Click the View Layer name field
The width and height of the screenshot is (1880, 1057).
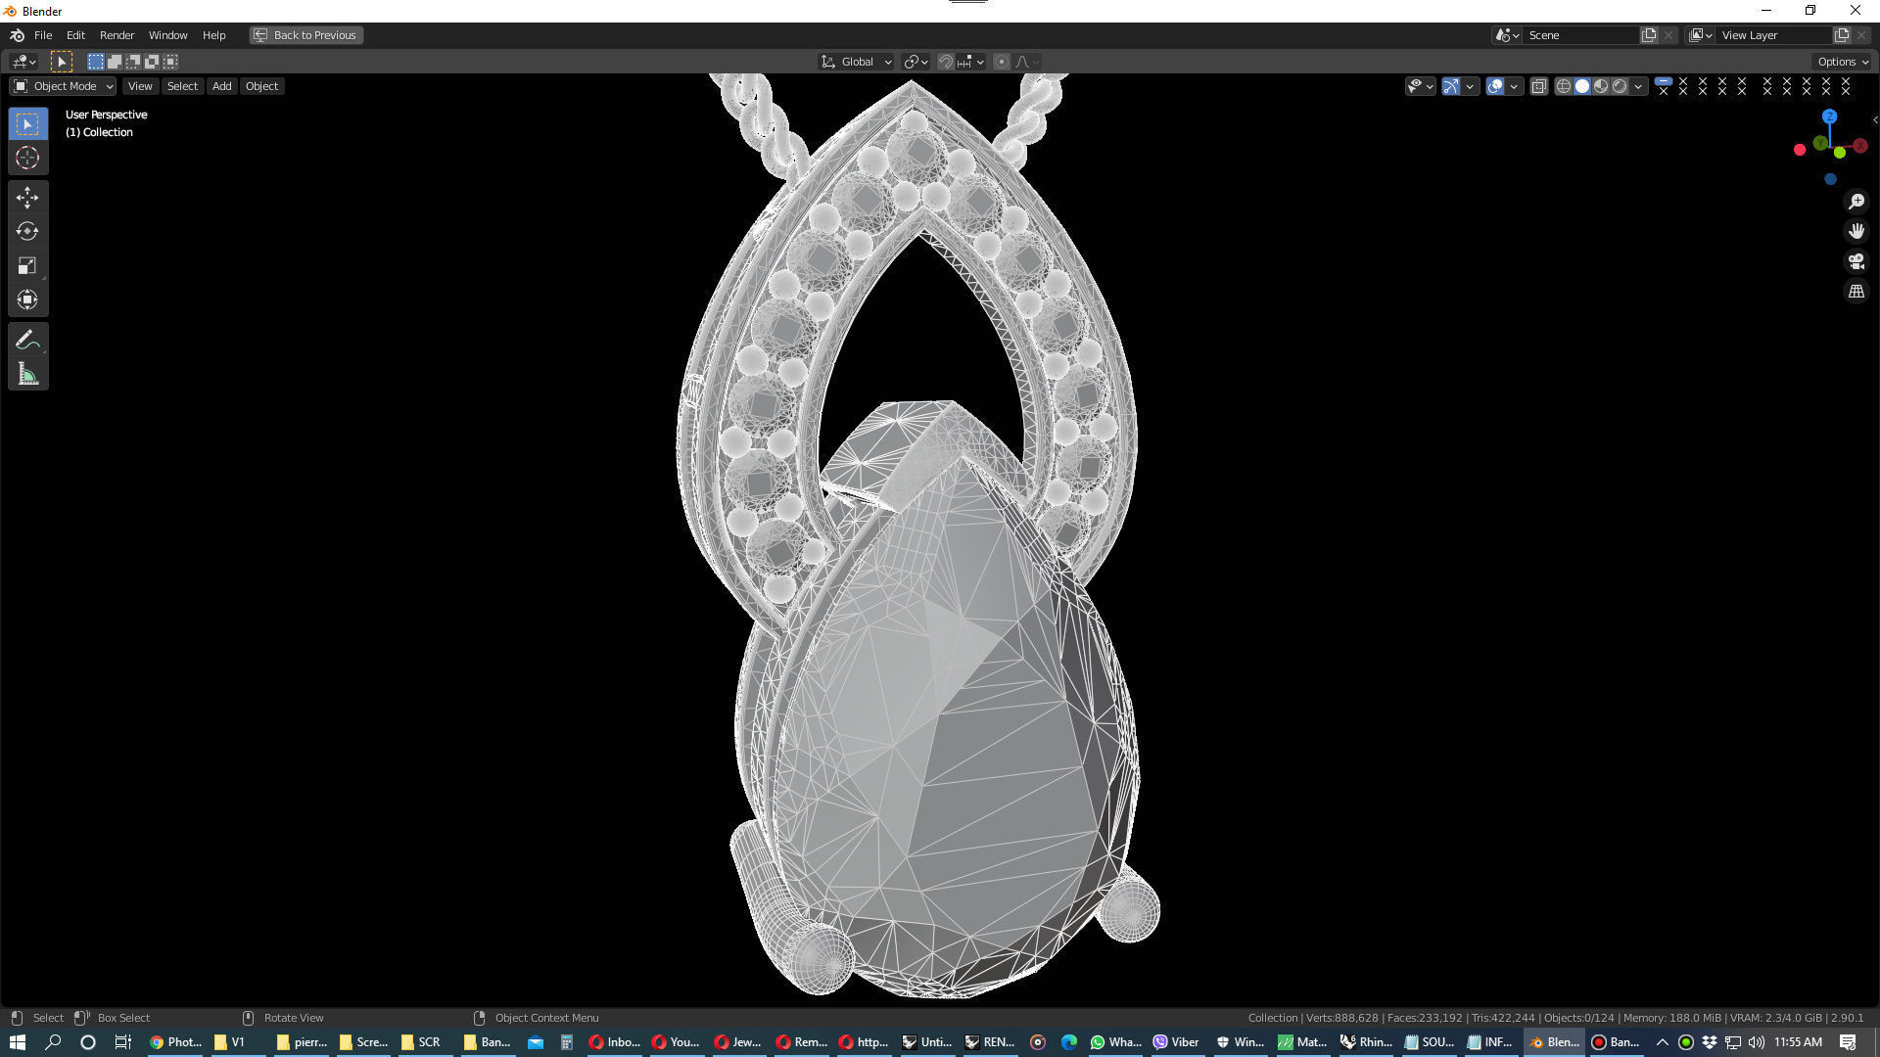tap(1774, 35)
